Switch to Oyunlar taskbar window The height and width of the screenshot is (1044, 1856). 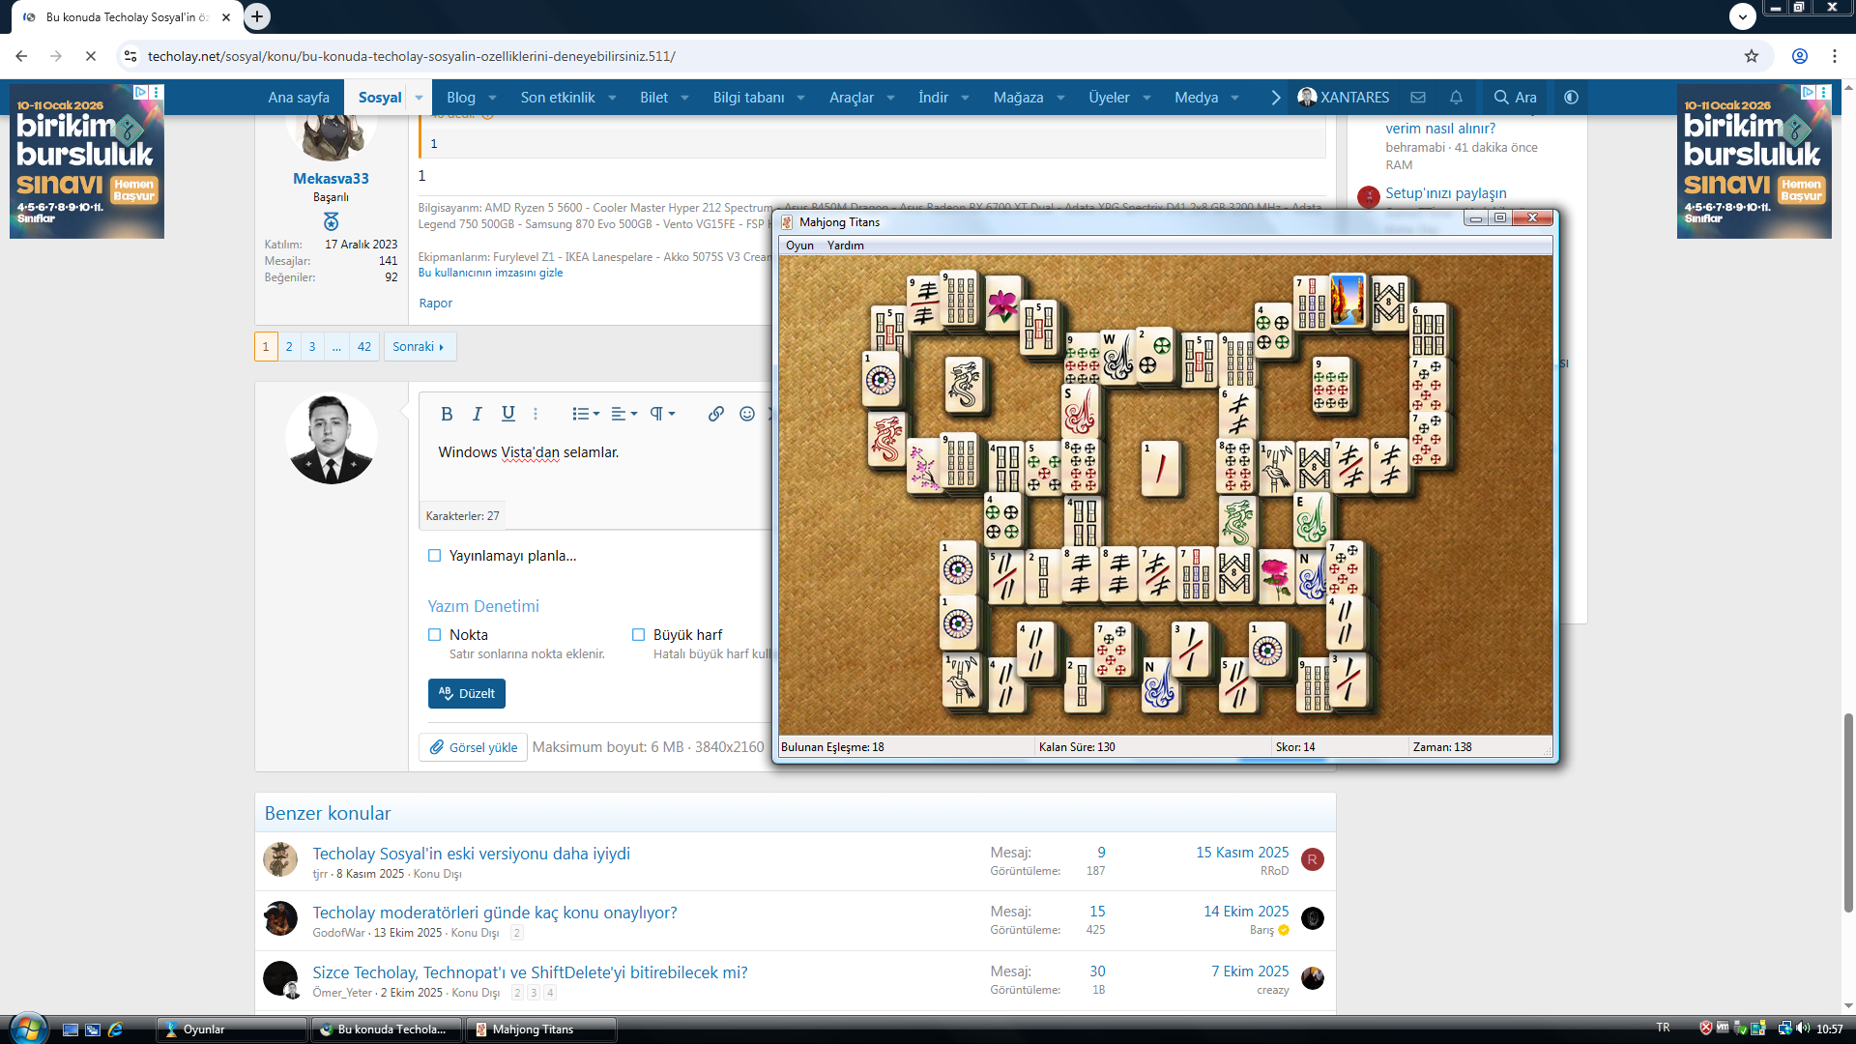(230, 1029)
